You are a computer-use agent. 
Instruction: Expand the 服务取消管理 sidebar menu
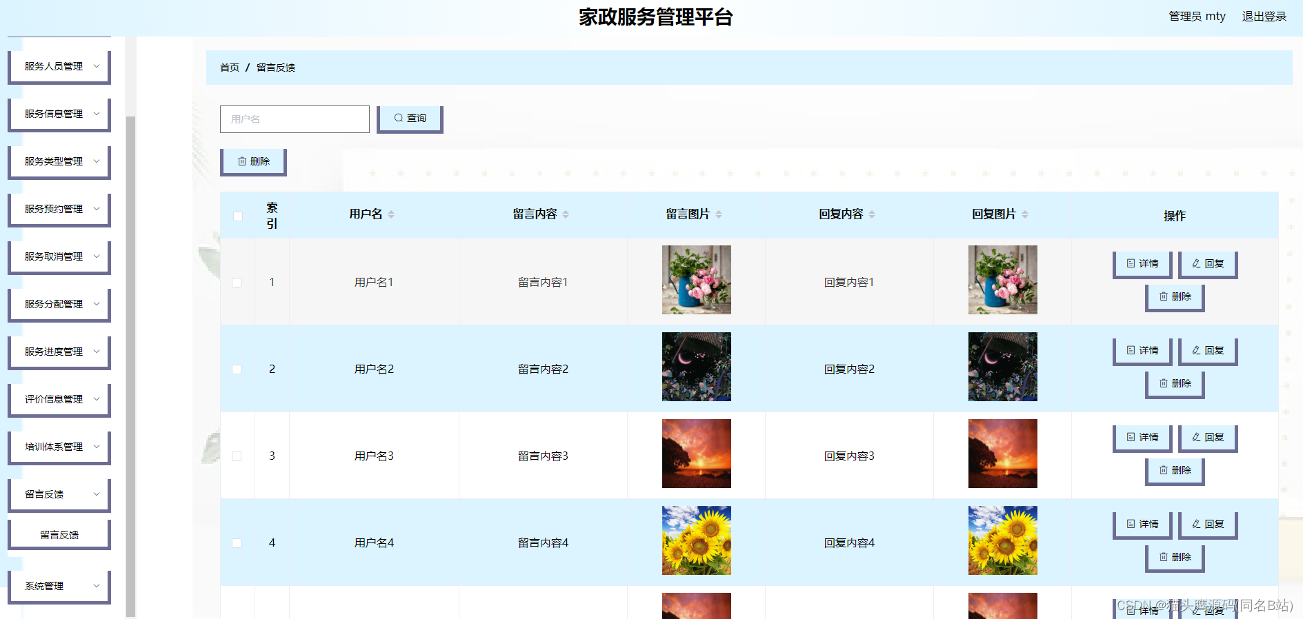point(59,257)
